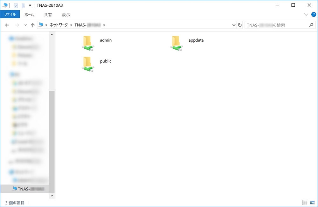This screenshot has height=207, width=318.
Task: Click the Properties icon in quick access toolbar
Action: pyautogui.click(x=16, y=5)
